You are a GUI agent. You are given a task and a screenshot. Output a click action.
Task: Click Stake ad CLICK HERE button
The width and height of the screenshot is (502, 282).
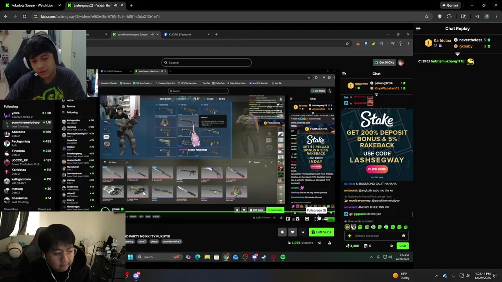(377, 169)
